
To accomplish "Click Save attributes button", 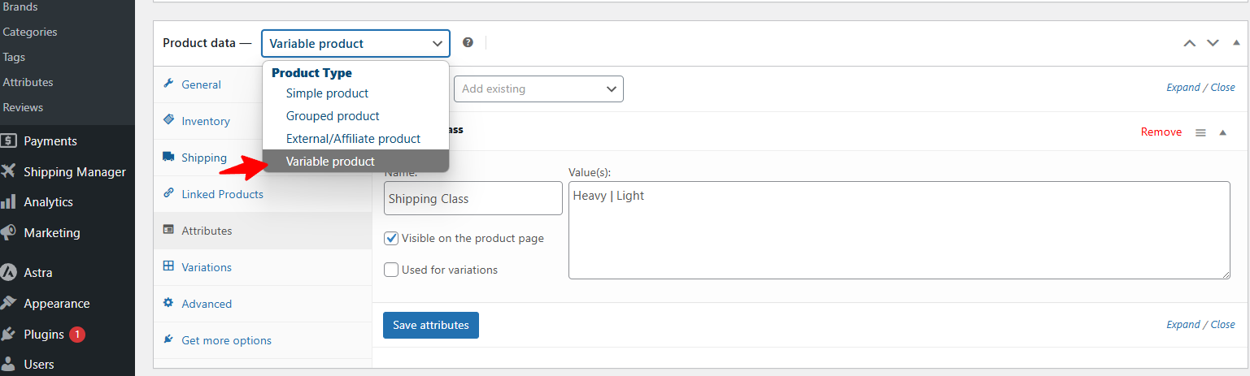I will [x=431, y=325].
